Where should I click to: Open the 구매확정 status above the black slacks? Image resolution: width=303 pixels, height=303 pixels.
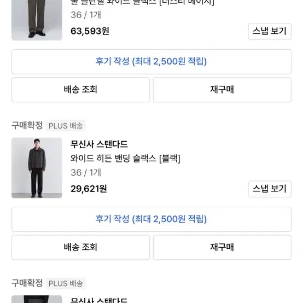click(27, 125)
